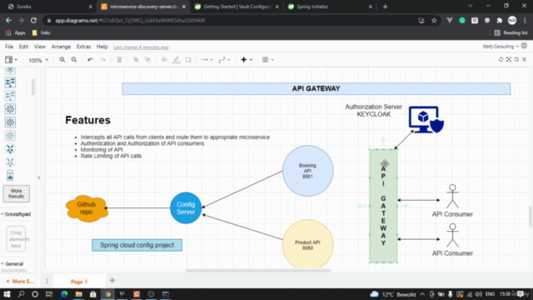Collapse the Scratchpad section
Screen dimensions: 533x300
pyautogui.click(x=16, y=214)
